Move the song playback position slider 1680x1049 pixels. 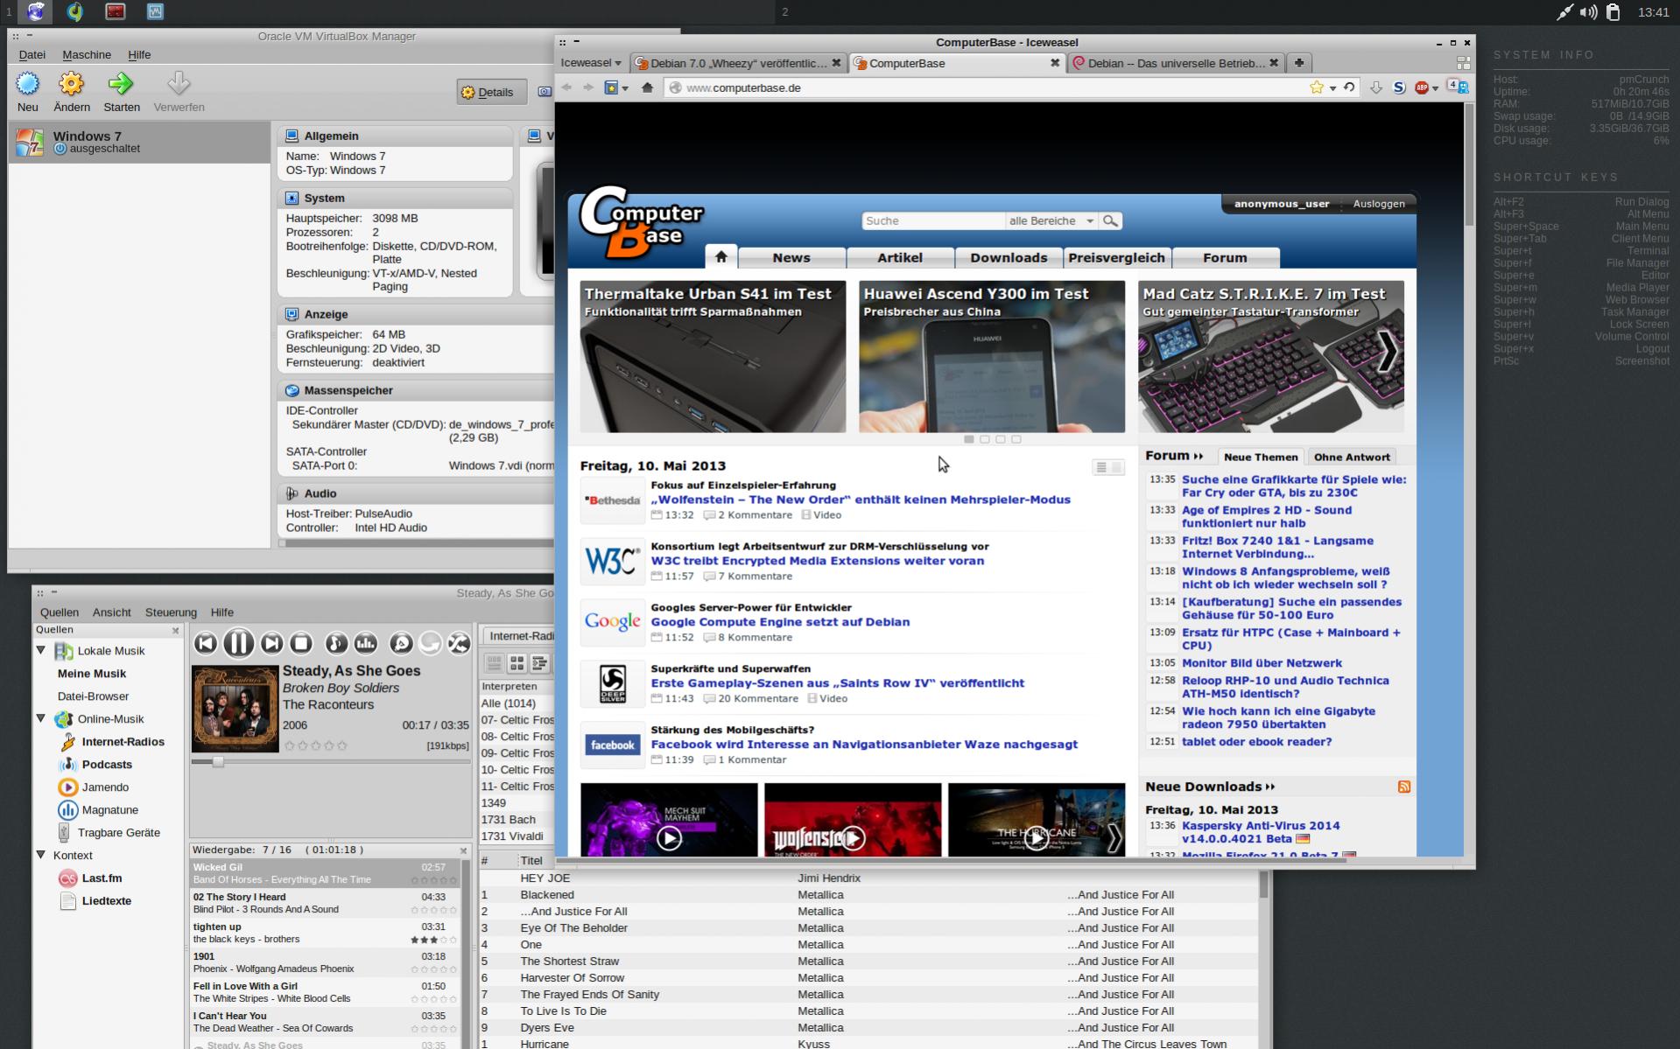click(x=218, y=762)
